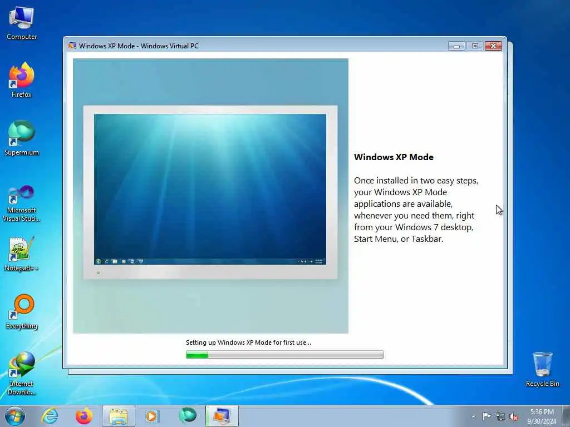Open the media player taskbar icon

click(x=151, y=416)
